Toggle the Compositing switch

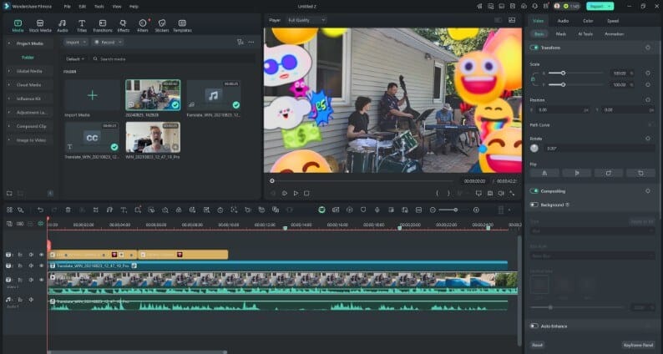pyautogui.click(x=534, y=190)
